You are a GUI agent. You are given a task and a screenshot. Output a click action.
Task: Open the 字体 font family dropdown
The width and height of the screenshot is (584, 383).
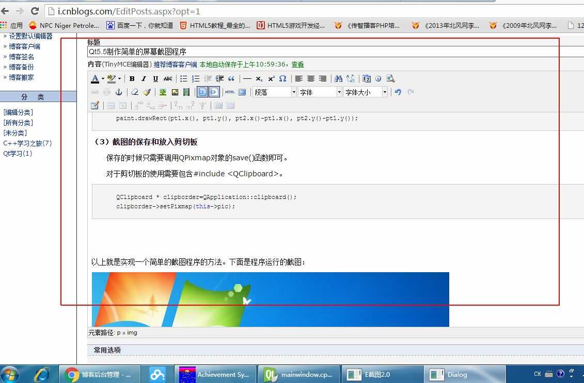coord(320,92)
